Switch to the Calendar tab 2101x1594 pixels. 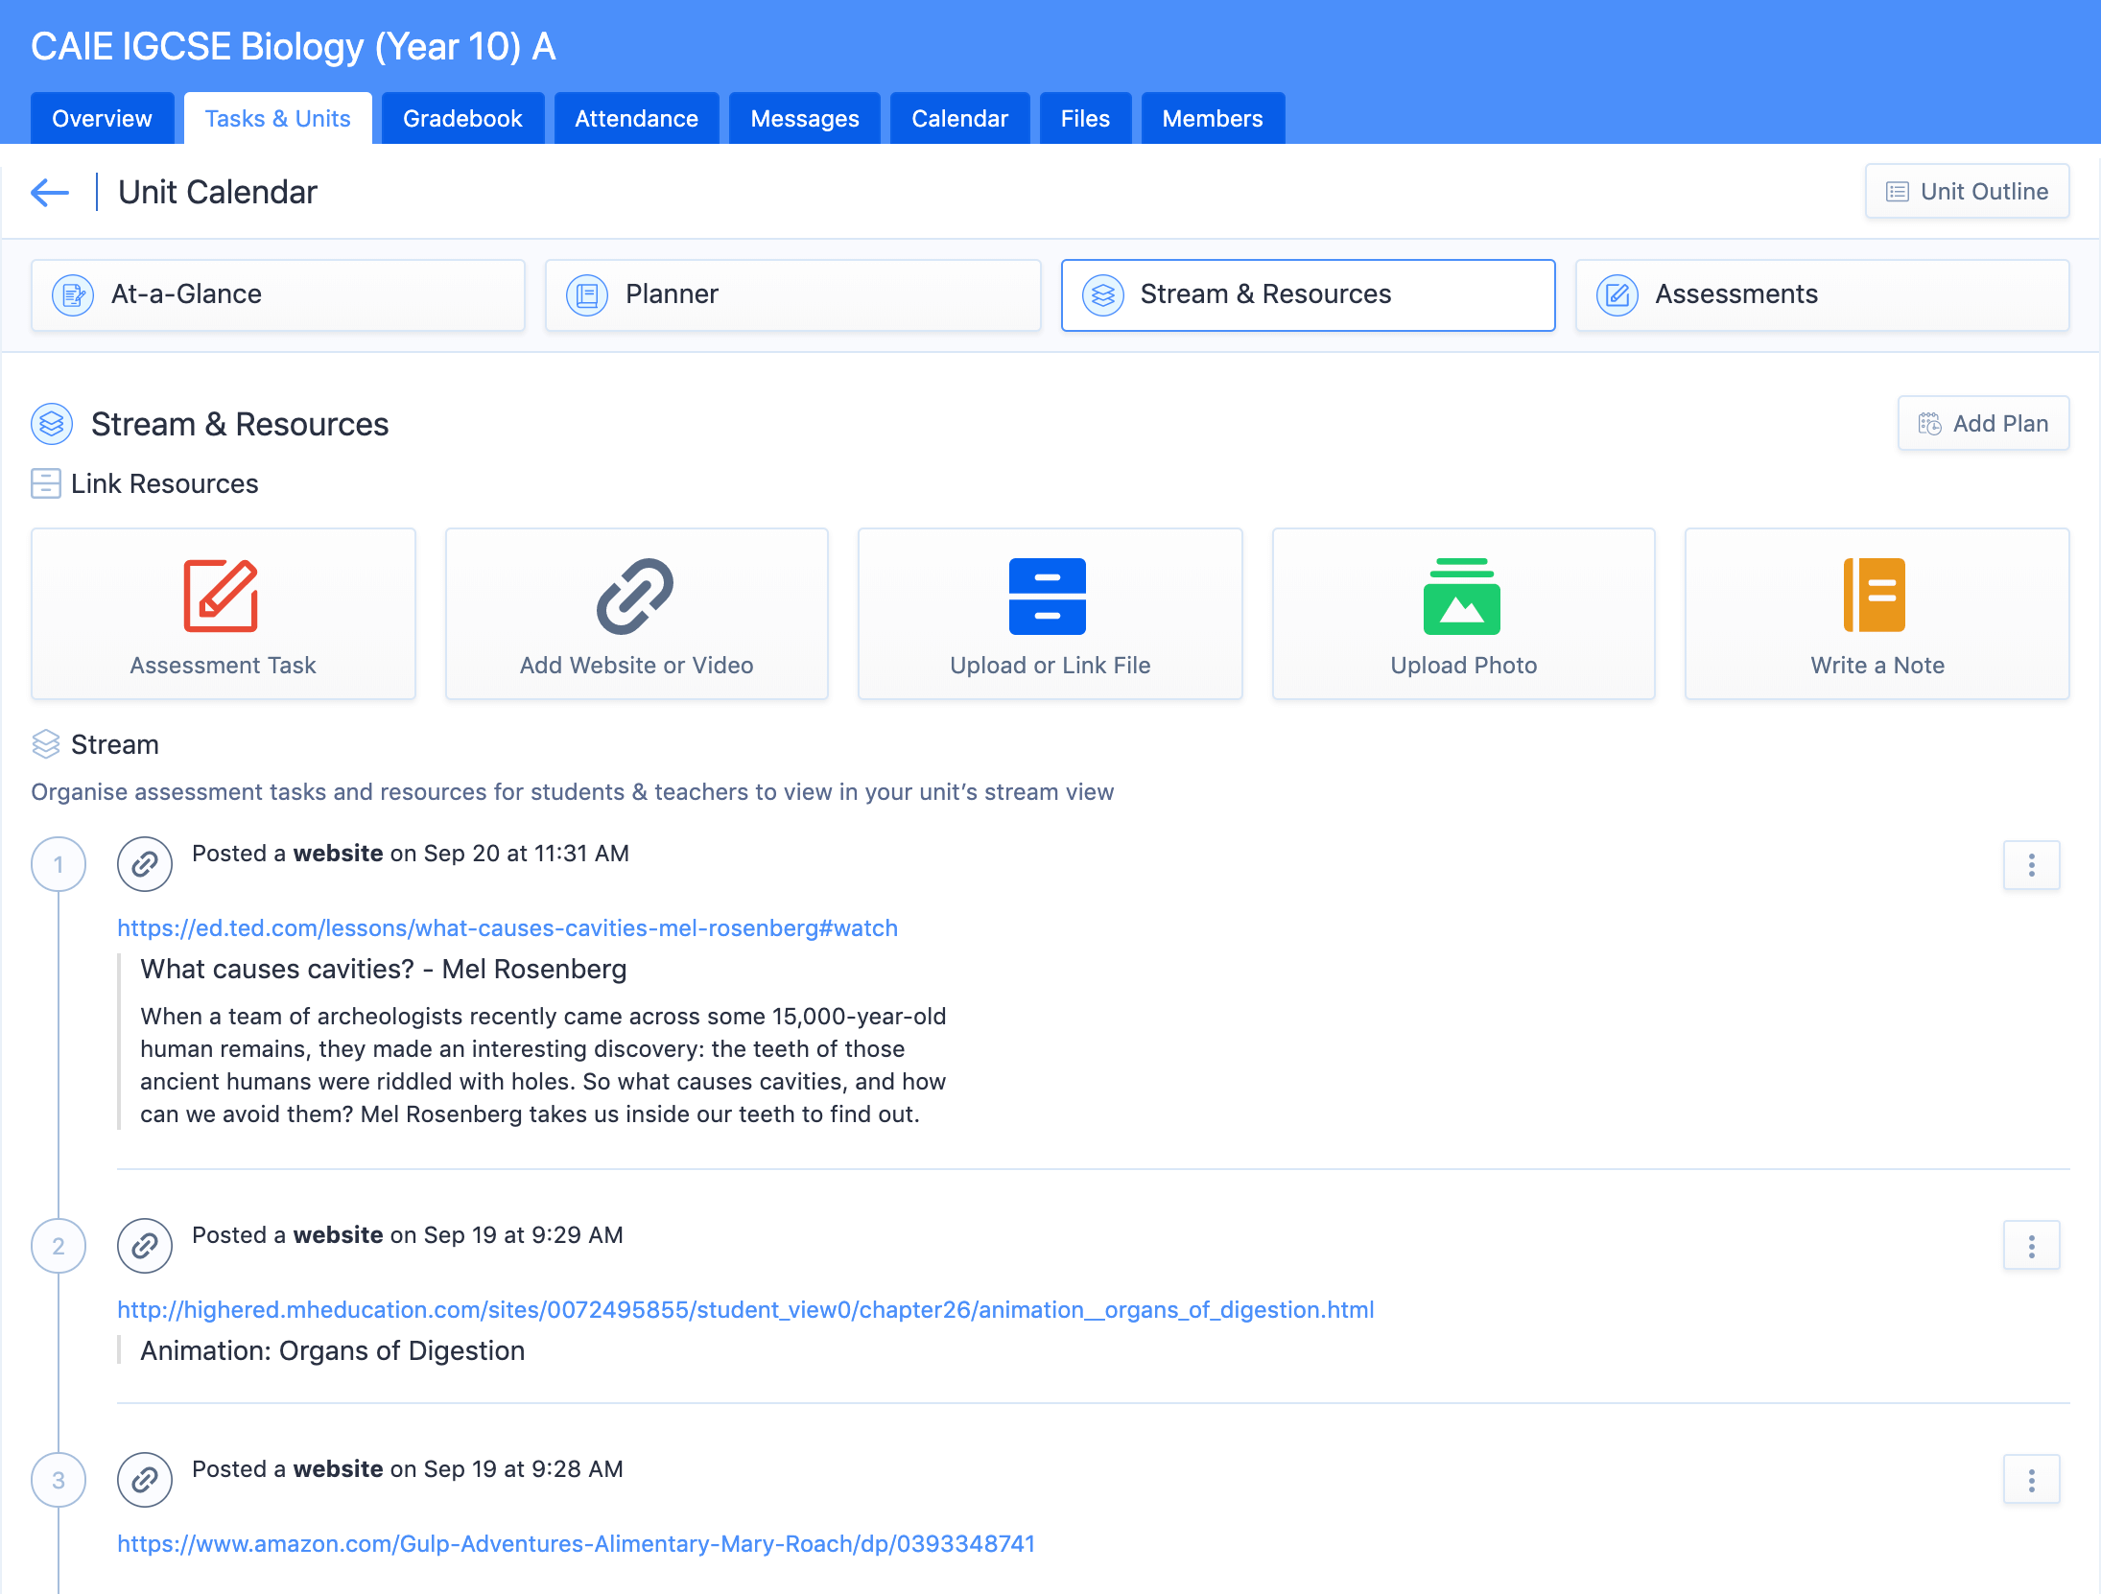959,118
